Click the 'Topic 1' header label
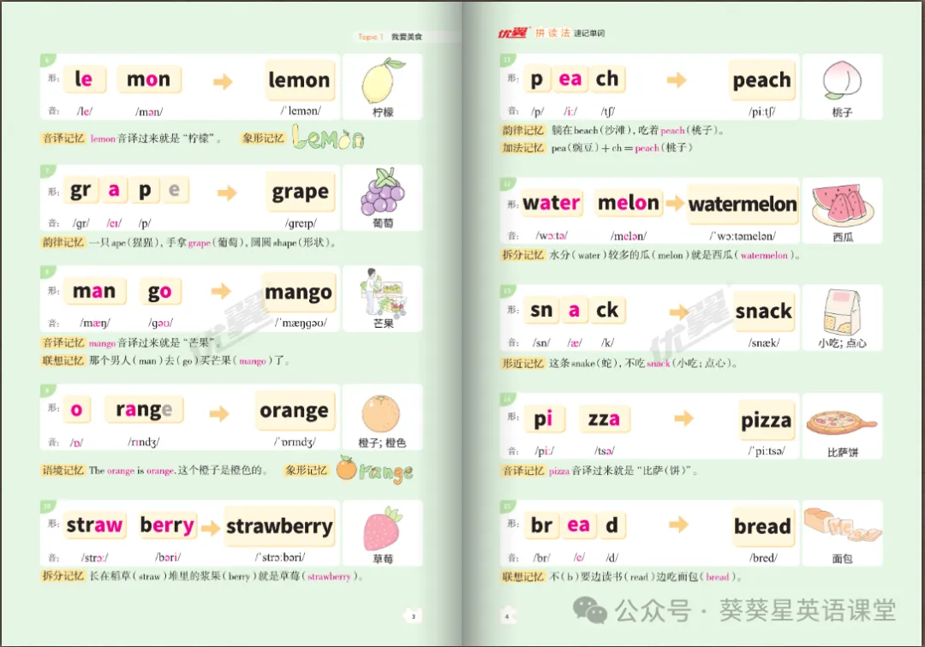Viewport: 925px width, 647px height. 370,37
